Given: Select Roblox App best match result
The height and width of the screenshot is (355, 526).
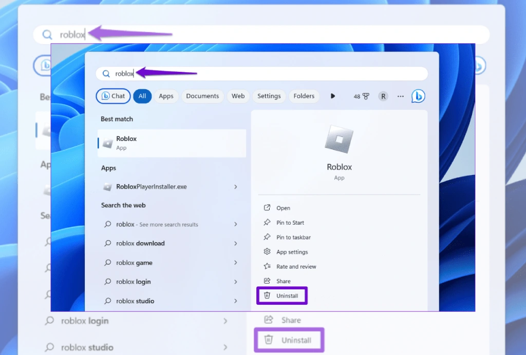Looking at the screenshot, I should pos(172,143).
